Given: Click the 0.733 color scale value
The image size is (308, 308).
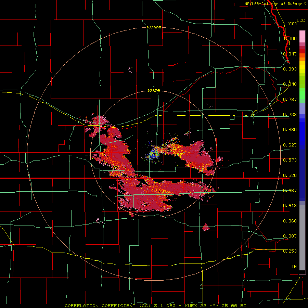Looking at the screenshot, I should coord(290,115).
